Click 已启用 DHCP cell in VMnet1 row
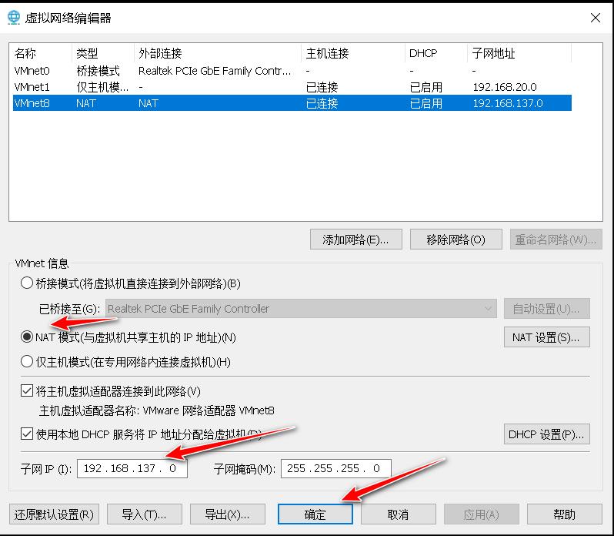Screen dimensions: 614x536 point(426,87)
